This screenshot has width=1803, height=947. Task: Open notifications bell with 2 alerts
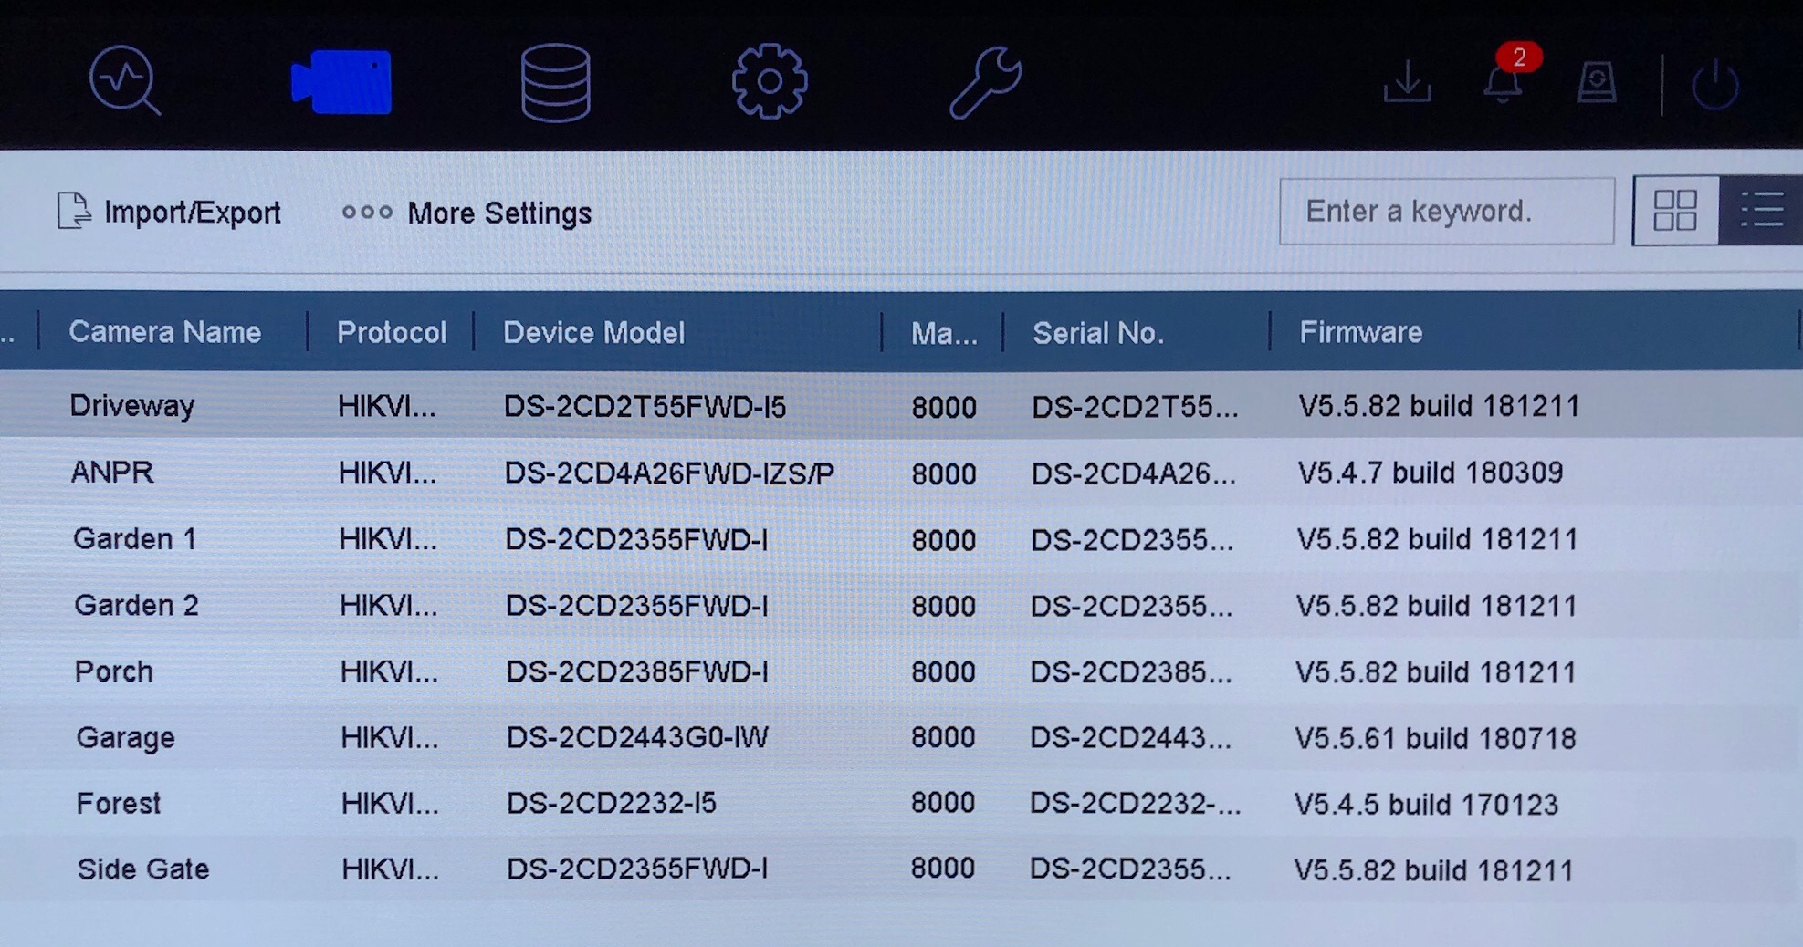pyautogui.click(x=1504, y=82)
